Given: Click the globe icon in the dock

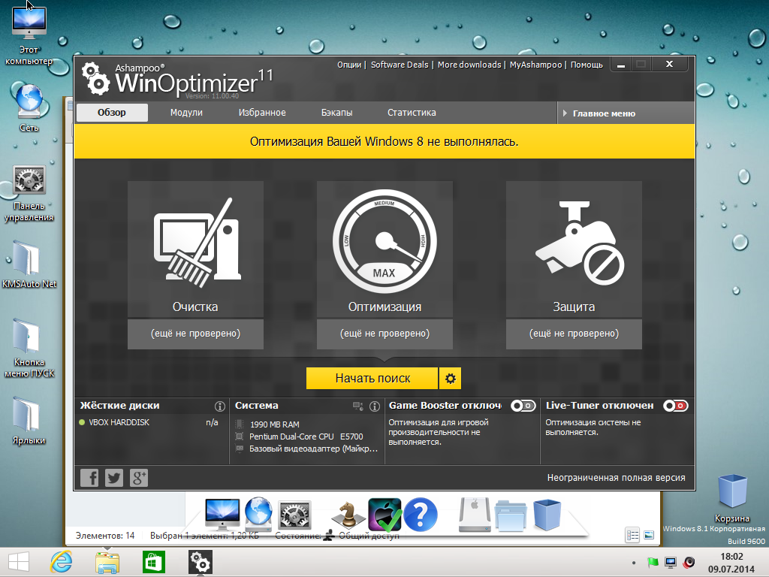Looking at the screenshot, I should pyautogui.click(x=258, y=514).
